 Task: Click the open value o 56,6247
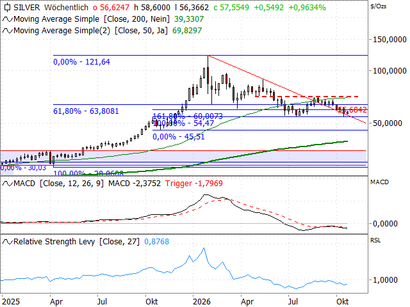click(x=111, y=8)
